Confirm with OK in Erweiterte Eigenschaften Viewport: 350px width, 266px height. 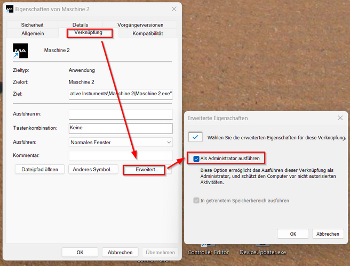[293, 234]
